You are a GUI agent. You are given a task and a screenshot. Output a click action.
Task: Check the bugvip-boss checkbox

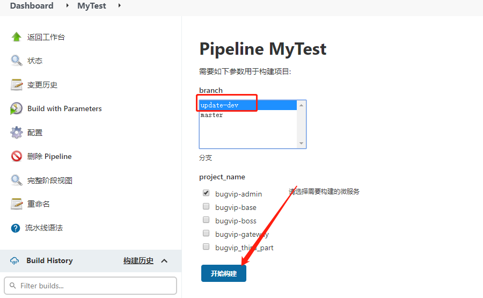pos(206,220)
